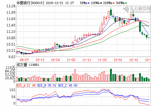The image size is (151, 106).
Task: Click the 11.69 price axis label
Action: (11, 19)
